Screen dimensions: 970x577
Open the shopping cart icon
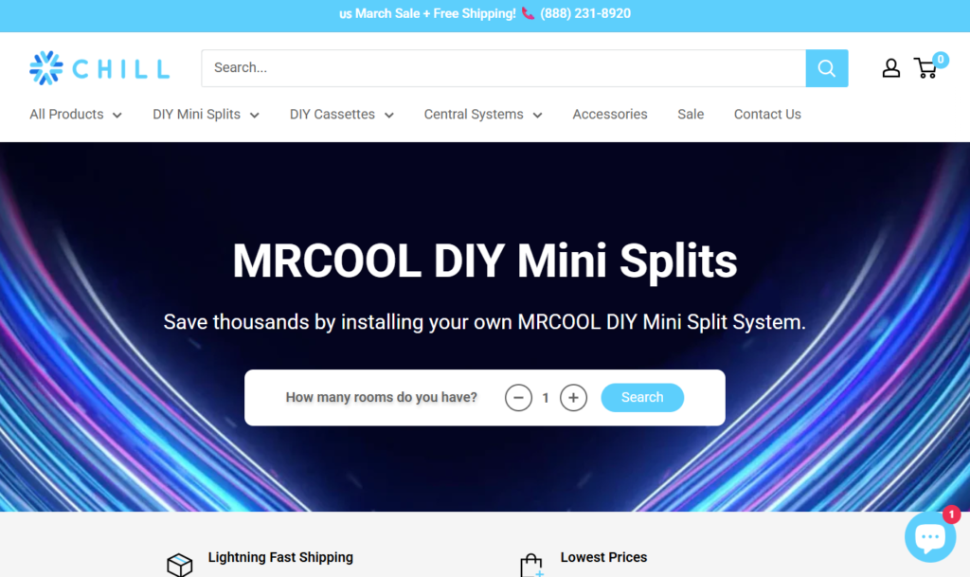click(x=926, y=68)
